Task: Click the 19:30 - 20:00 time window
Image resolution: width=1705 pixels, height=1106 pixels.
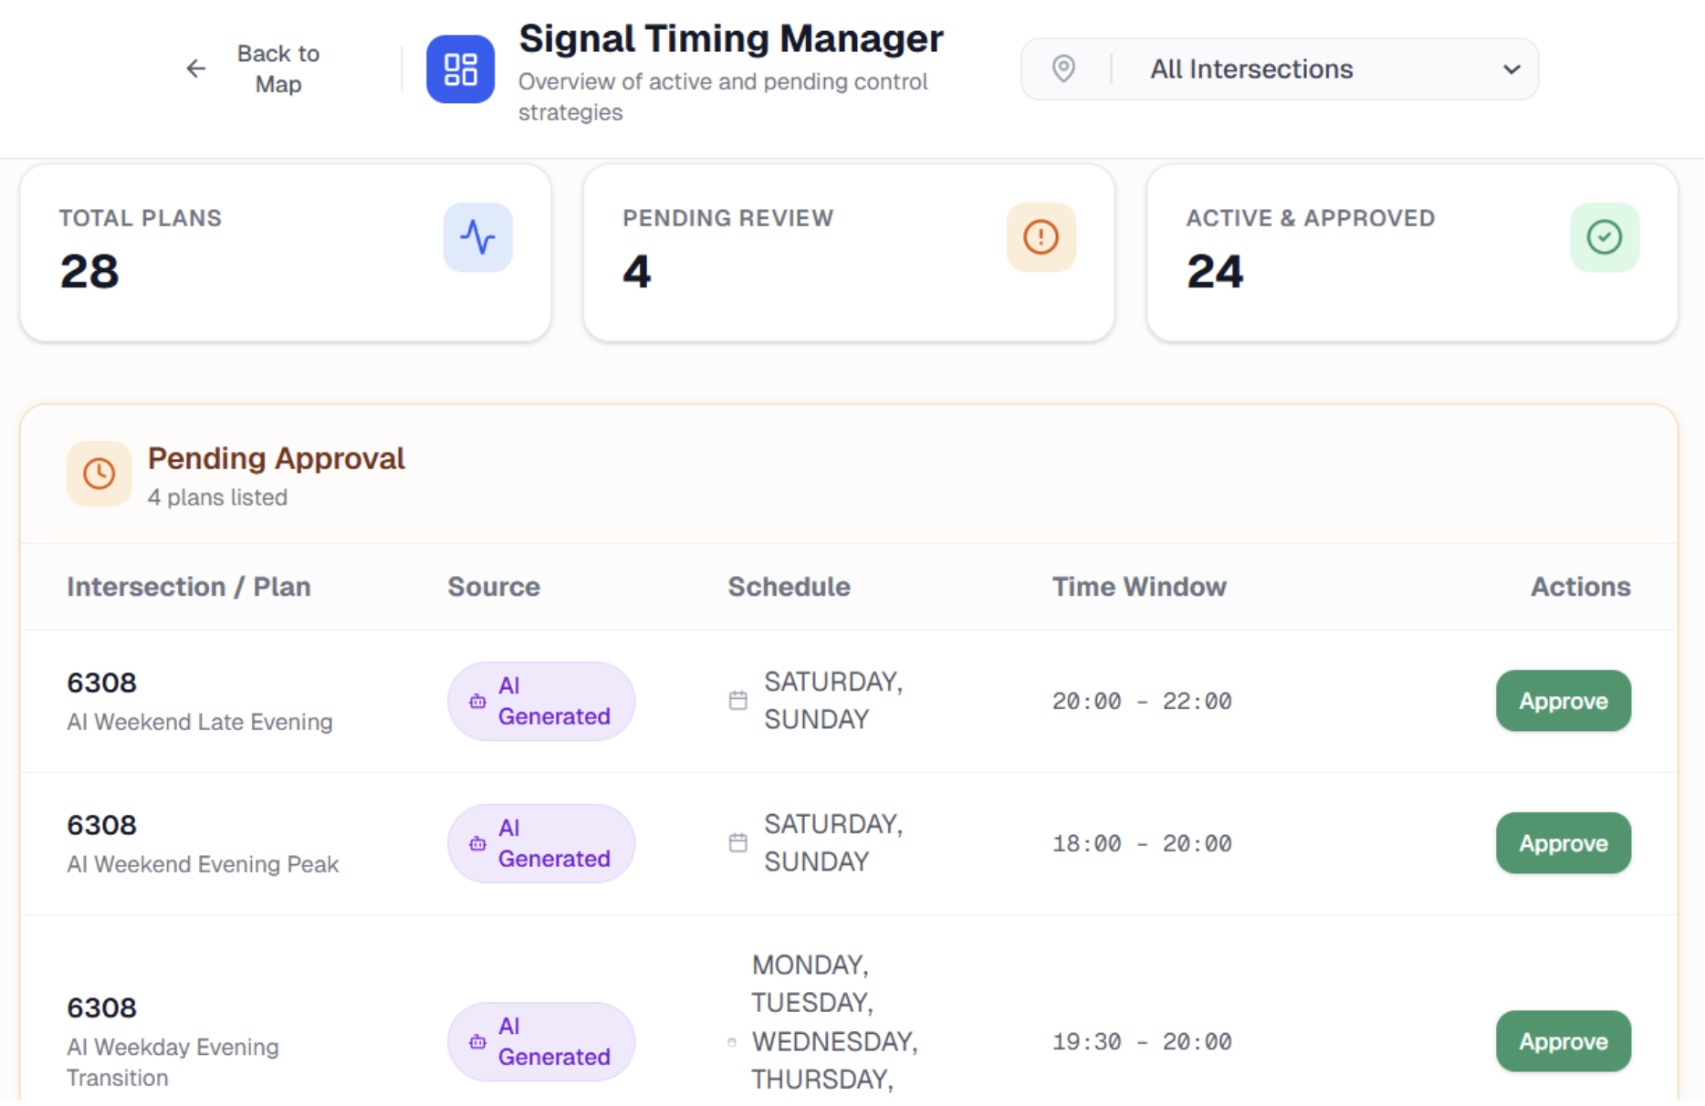Action: tap(1142, 1041)
